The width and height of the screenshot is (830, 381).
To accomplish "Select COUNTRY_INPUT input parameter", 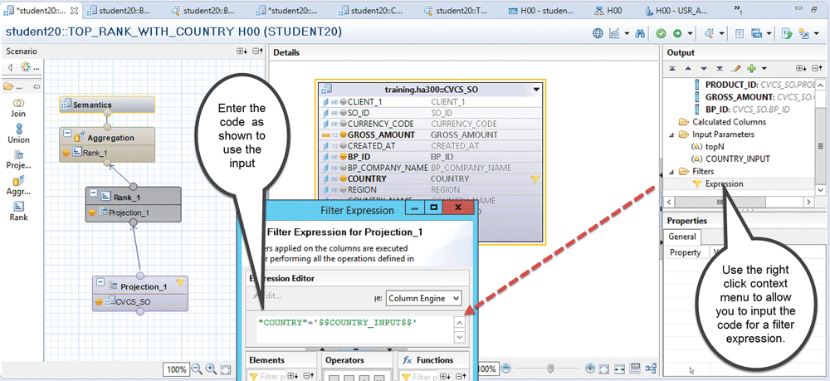I will 738,159.
